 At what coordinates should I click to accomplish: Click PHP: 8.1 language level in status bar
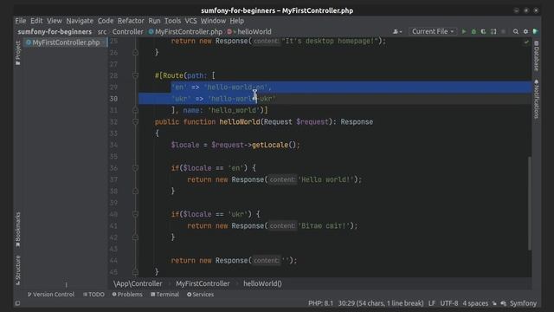320,303
